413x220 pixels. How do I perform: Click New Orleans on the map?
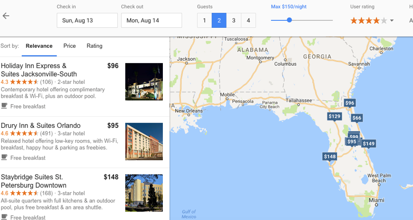point(189,111)
